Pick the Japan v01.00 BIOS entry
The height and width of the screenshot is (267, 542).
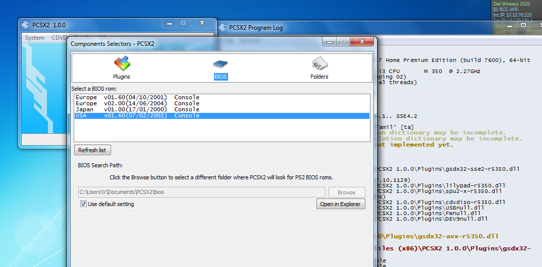[137, 109]
